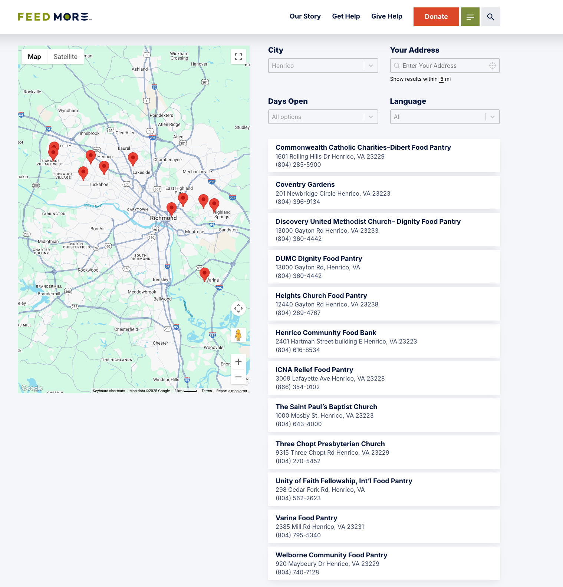This screenshot has width=563, height=587.
Task: Select the Street View pegman
Action: pyautogui.click(x=238, y=335)
